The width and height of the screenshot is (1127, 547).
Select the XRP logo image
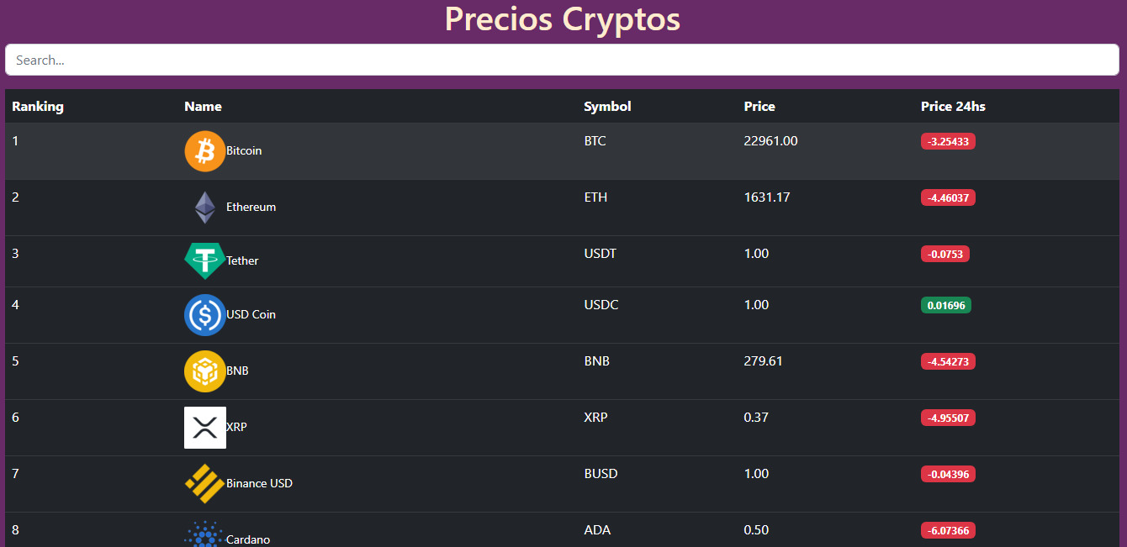tap(205, 428)
